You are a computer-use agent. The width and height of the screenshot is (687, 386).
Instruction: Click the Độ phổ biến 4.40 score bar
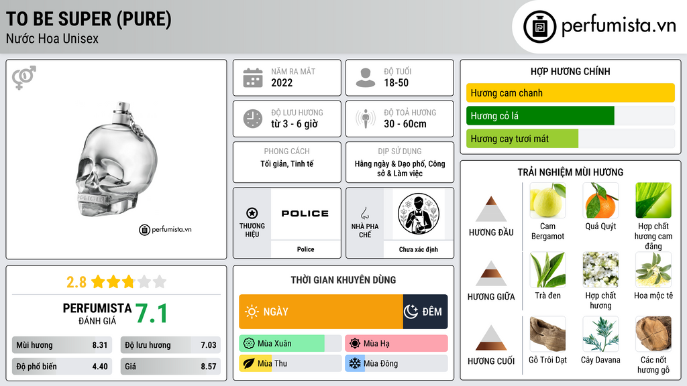(x=62, y=367)
